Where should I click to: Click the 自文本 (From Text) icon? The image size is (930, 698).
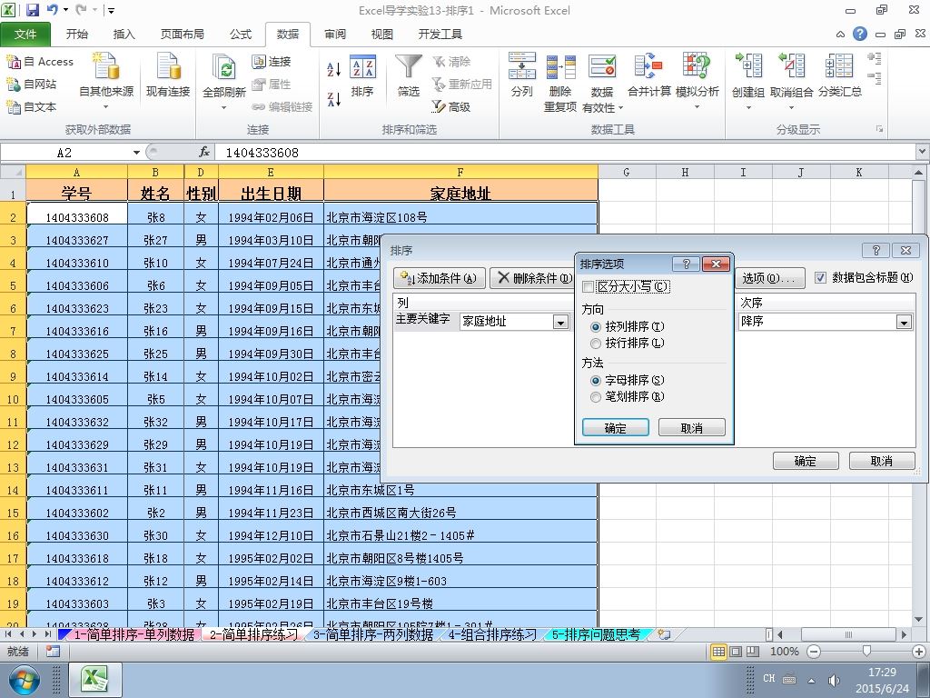(14, 107)
